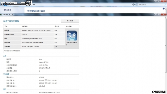Click the 5.9 memory subscore
This screenshot has width=167, height=94.
56,34
